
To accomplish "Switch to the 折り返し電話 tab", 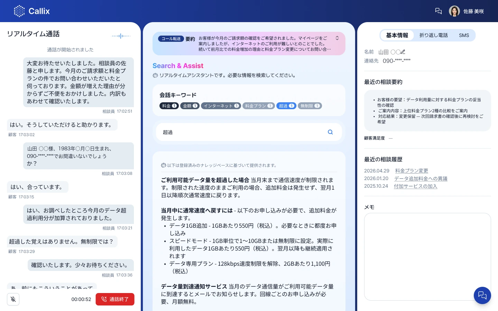I will click(x=433, y=35).
